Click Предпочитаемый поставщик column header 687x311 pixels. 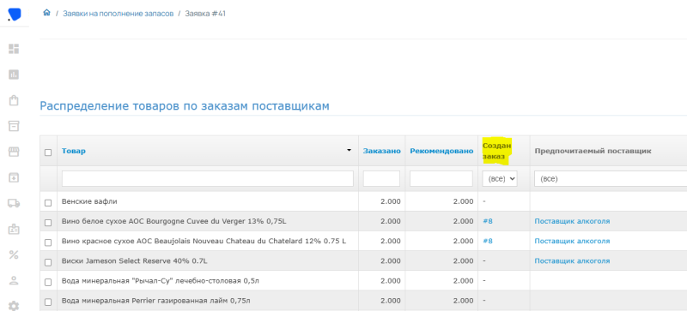tap(593, 151)
